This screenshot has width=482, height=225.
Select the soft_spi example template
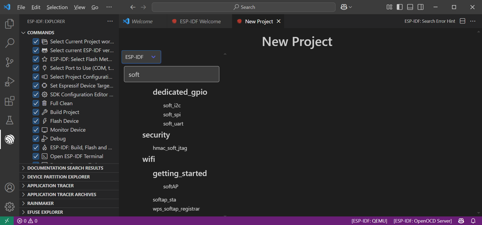pyautogui.click(x=172, y=115)
